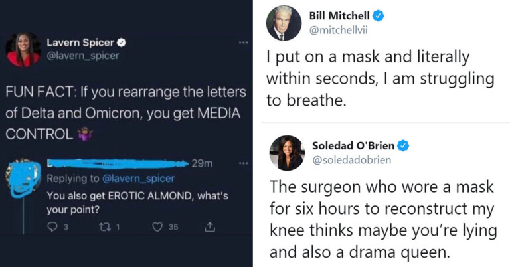510x267 pixels.
Task: Open more options on Lavern Spicer's tweet
Action: click(242, 43)
